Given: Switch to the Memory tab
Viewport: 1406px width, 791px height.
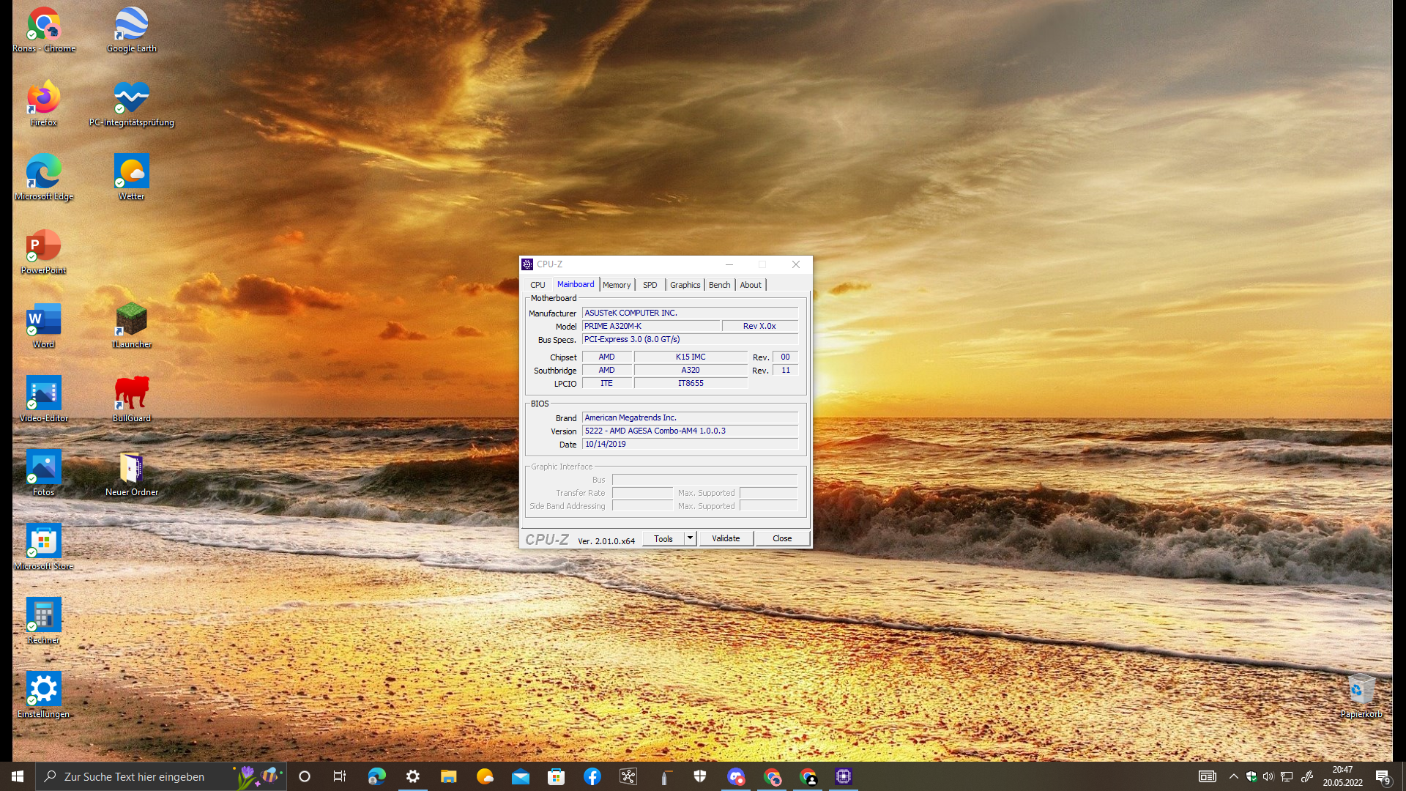Looking at the screenshot, I should coord(617,285).
